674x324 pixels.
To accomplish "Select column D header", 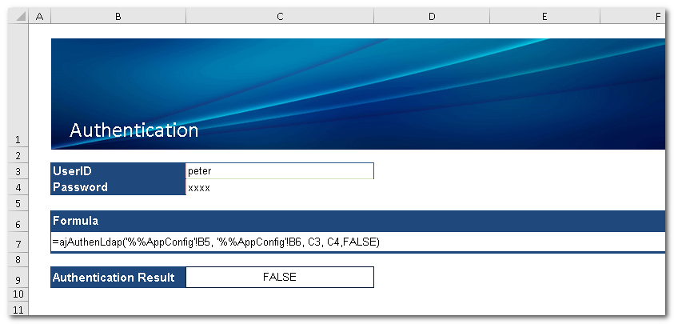I will (432, 16).
